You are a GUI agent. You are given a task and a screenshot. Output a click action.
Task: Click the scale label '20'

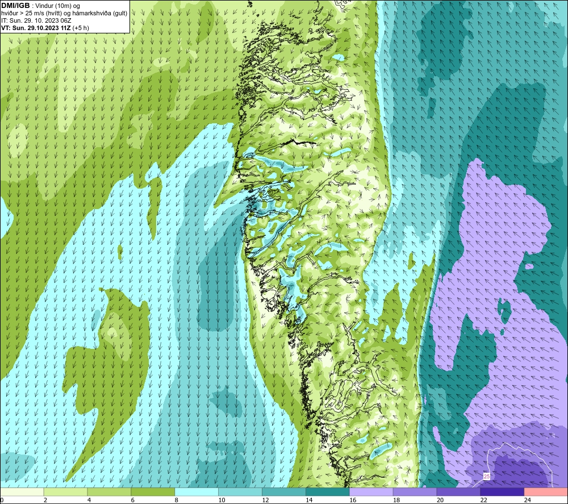[x=440, y=500]
